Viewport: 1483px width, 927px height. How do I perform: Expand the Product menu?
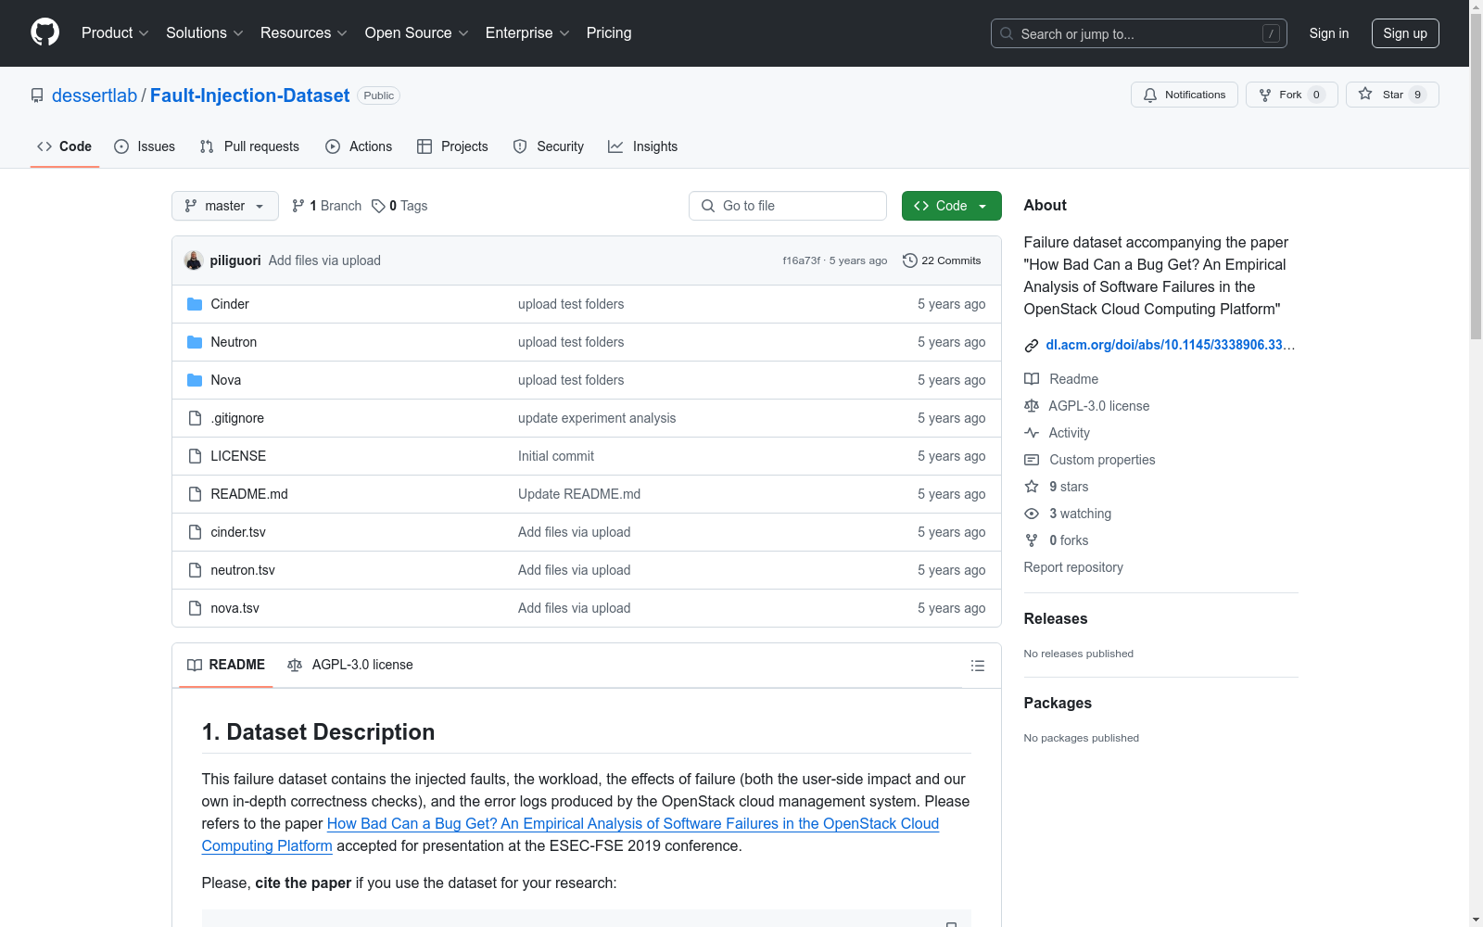(115, 33)
